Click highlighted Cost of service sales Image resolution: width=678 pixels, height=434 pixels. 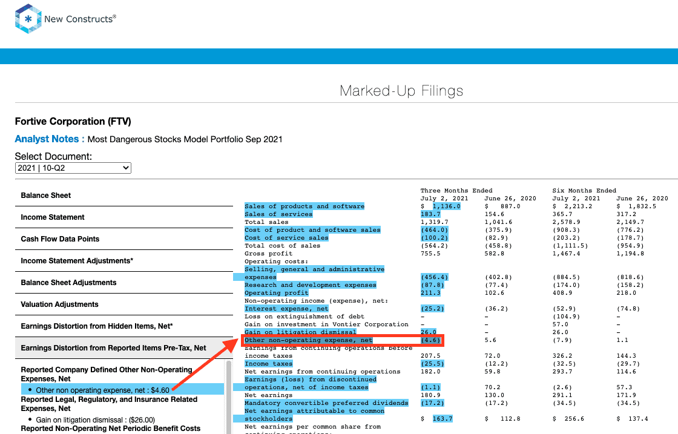(x=286, y=238)
